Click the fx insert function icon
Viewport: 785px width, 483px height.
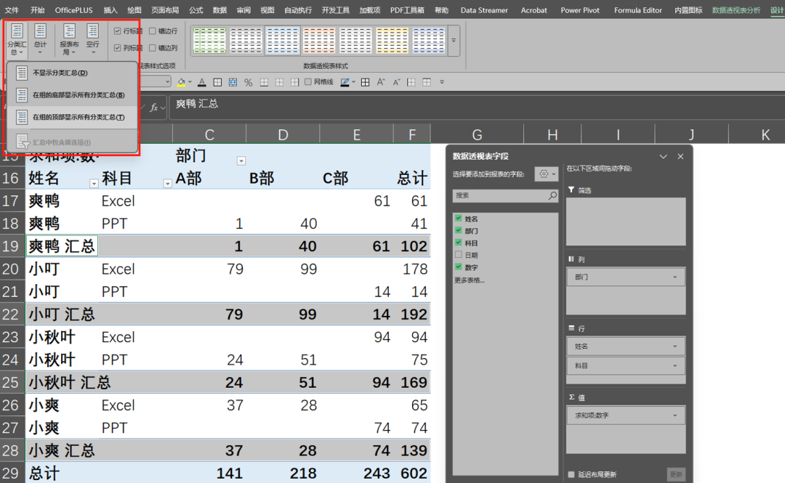pyautogui.click(x=154, y=107)
